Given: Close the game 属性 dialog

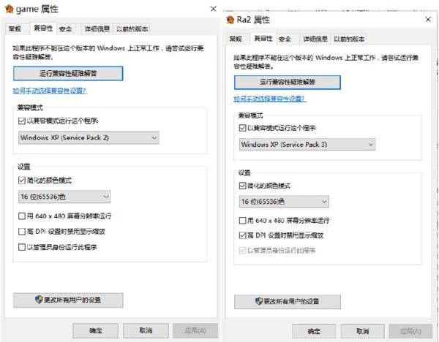Looking at the screenshot, I should coord(213,8).
